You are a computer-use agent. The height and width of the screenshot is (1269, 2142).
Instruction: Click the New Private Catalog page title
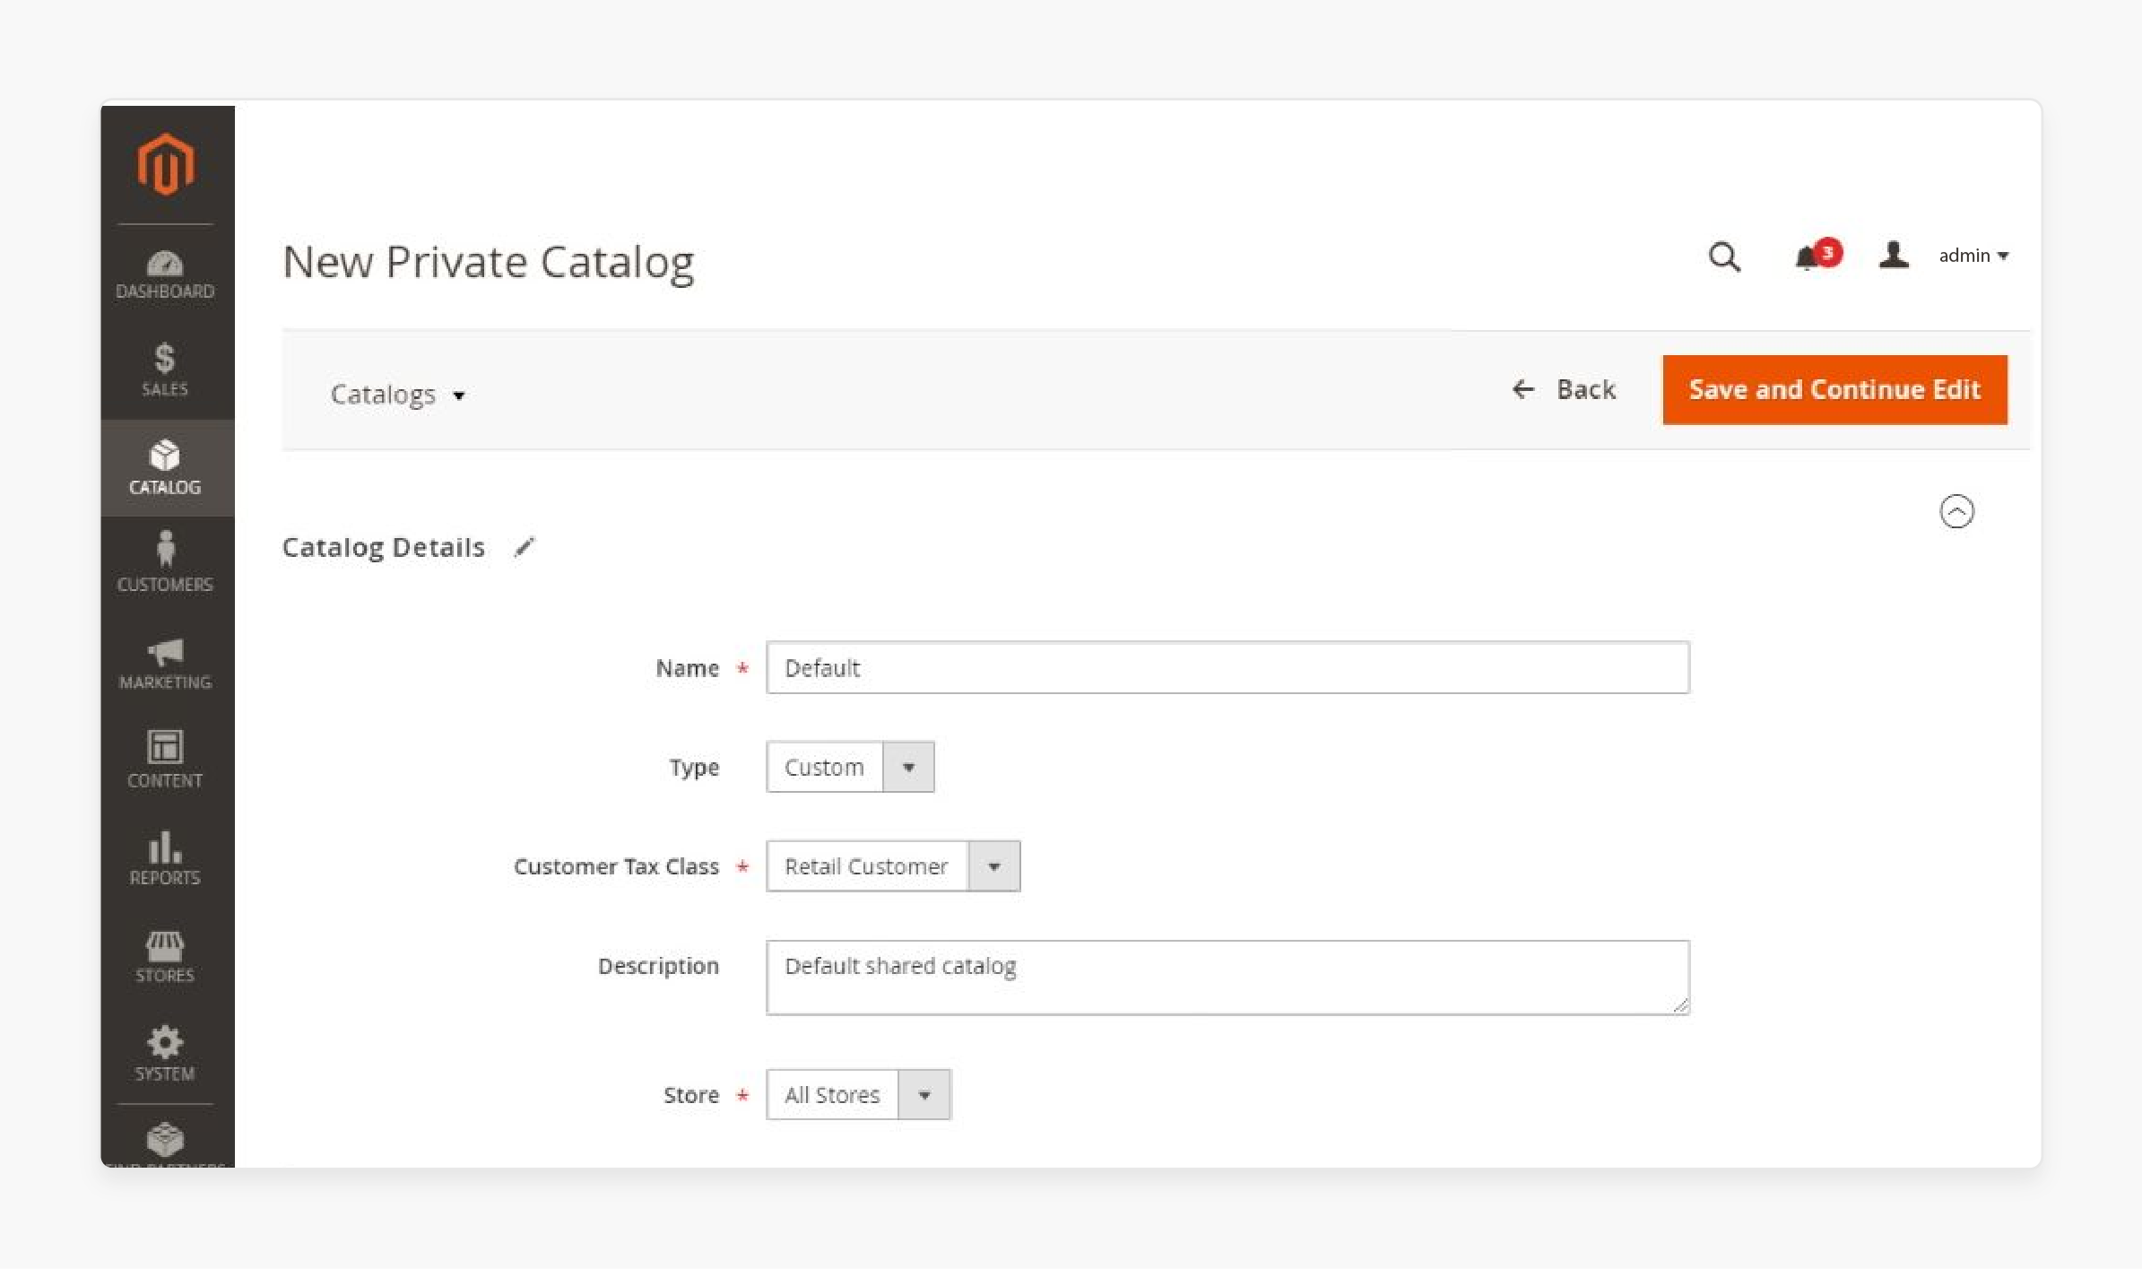point(489,263)
